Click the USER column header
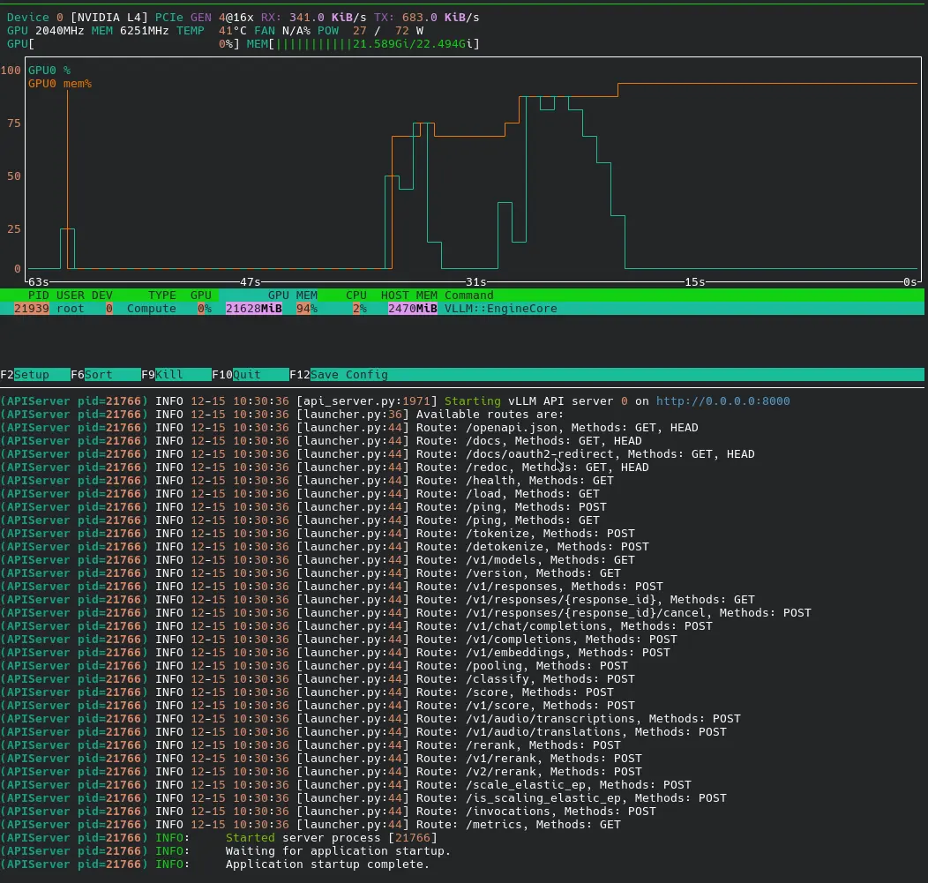 tap(71, 296)
